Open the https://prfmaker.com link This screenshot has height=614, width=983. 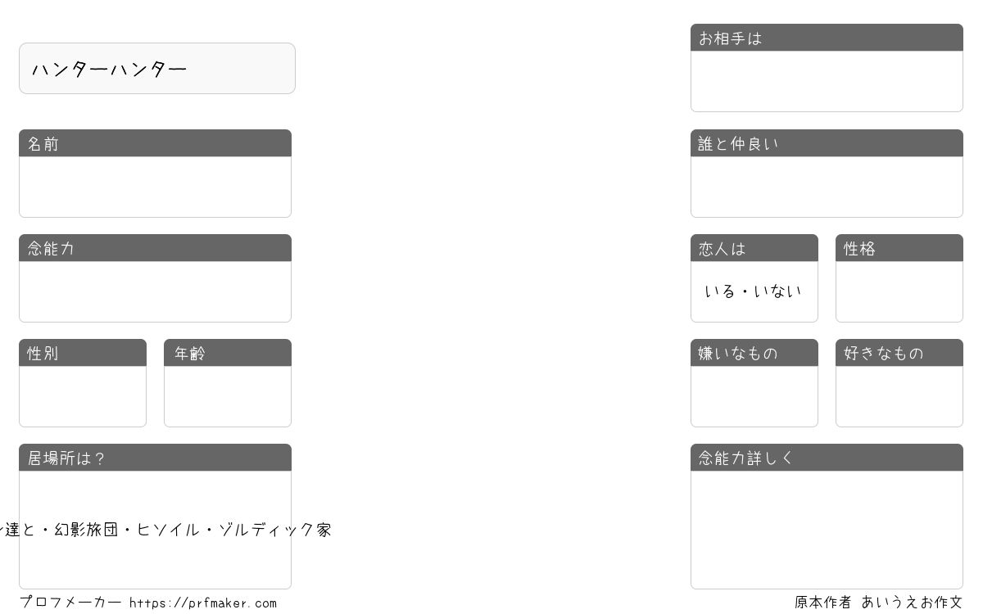(x=203, y=603)
